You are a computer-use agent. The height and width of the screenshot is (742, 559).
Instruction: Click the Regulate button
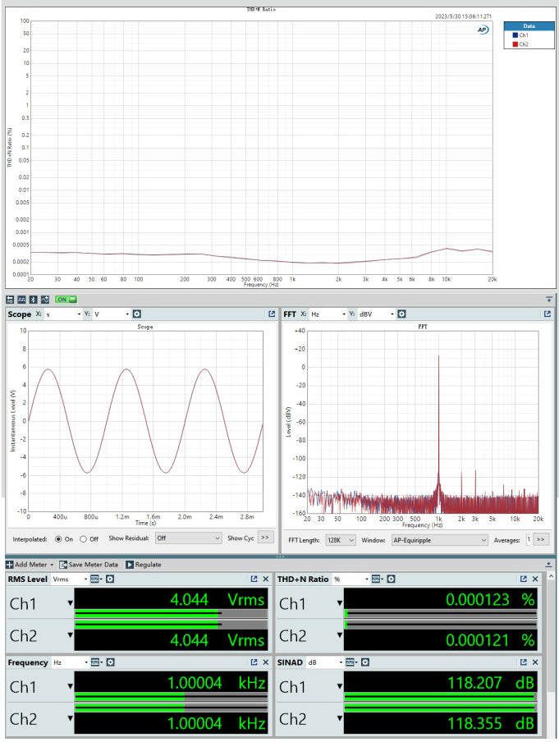144,565
